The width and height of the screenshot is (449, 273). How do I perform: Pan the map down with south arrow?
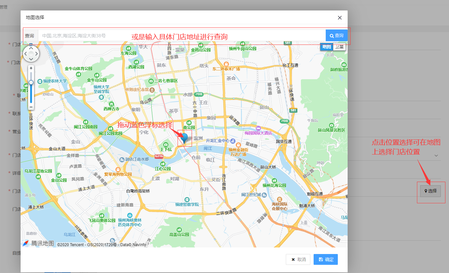tap(31, 59)
